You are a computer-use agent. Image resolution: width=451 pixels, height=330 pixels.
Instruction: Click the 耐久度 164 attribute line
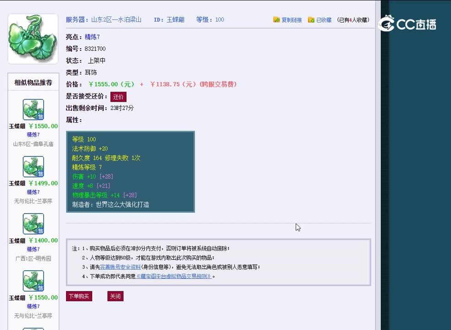pyautogui.click(x=106, y=158)
